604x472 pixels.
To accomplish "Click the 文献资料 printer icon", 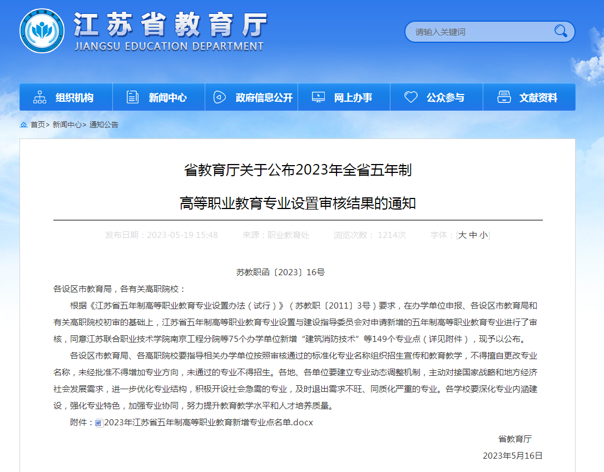I will (x=504, y=97).
